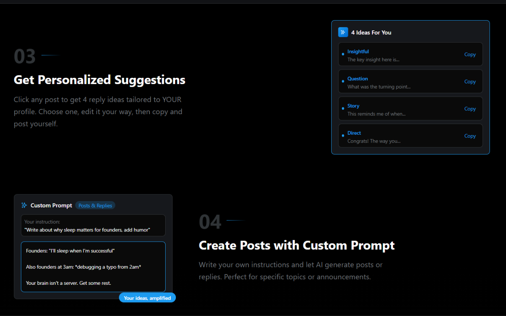This screenshot has width=506, height=316.
Task: Click the sparkle icon beside 4 Ideas For You
Action: click(343, 32)
